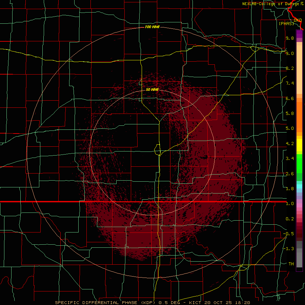Click the 9.8 scale value
Screen dimensions: 305x305
[290, 38]
